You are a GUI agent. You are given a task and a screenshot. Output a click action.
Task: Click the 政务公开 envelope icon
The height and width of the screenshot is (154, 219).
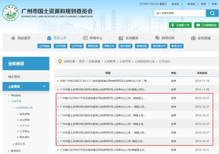tap(49, 38)
